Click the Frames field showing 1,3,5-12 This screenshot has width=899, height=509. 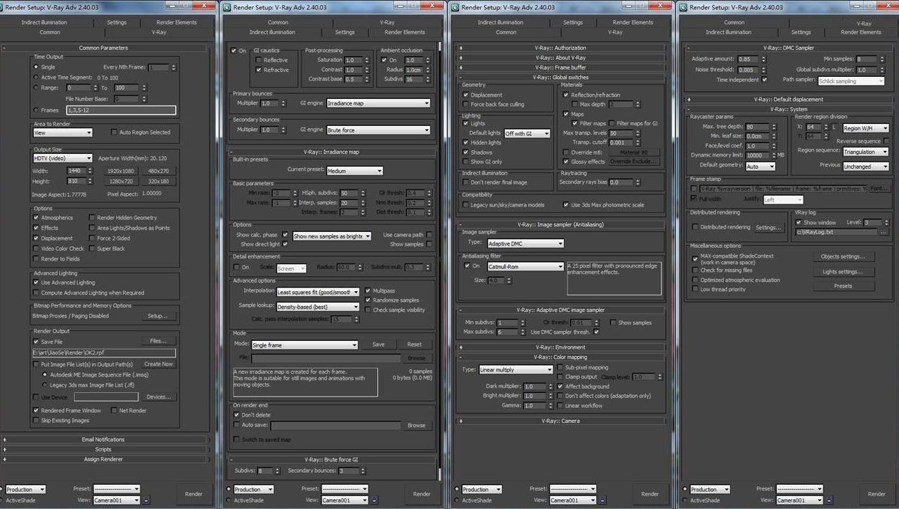tap(120, 110)
